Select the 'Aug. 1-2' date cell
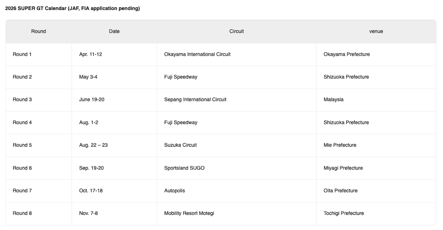 coord(114,122)
